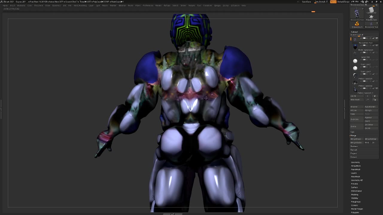Click the DefaultZScript button
383x215 pixels.
344,2
